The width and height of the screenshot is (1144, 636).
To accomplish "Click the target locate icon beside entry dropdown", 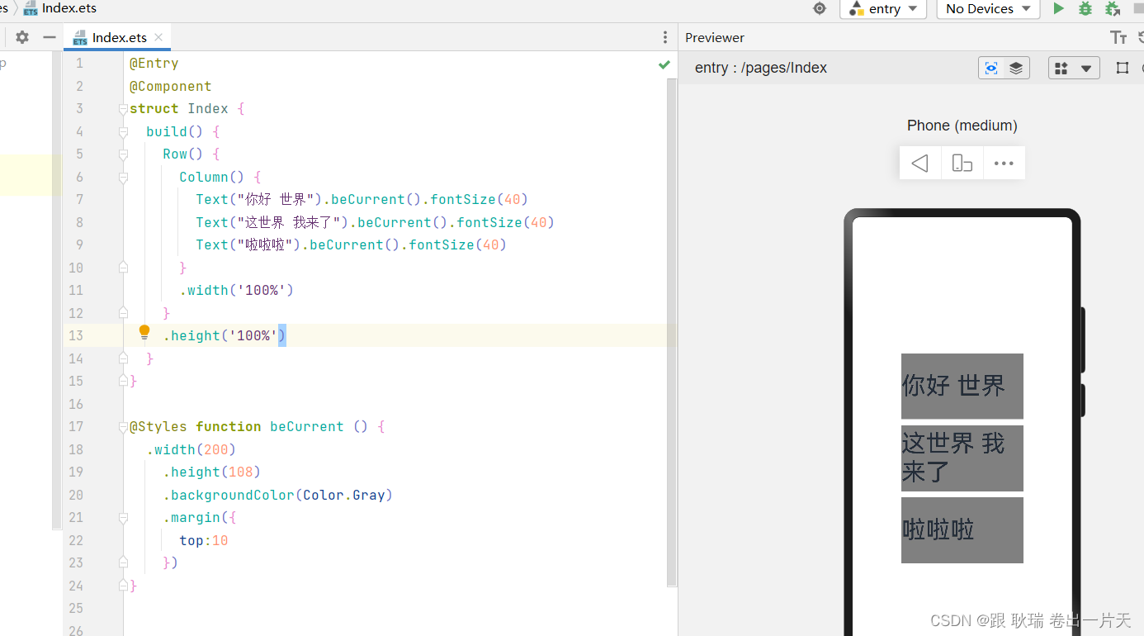I will click(819, 8).
